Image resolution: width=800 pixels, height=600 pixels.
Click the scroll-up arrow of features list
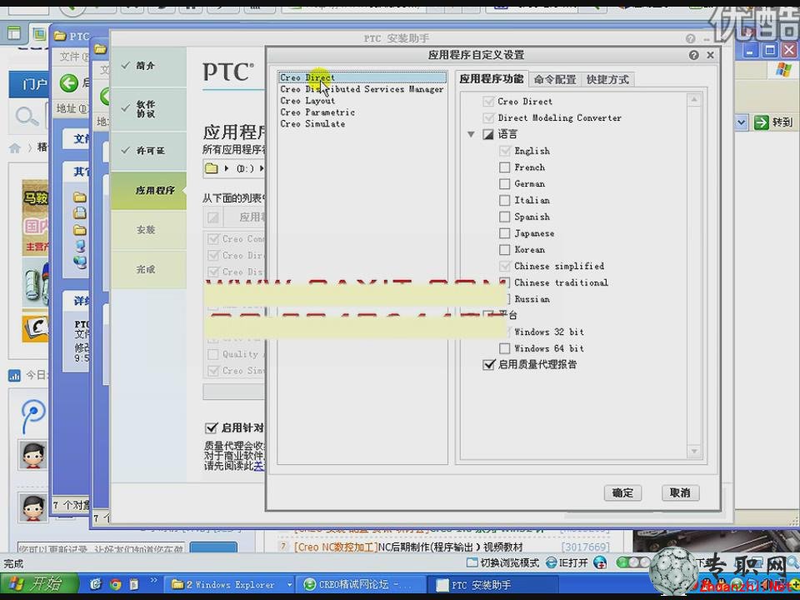point(694,100)
